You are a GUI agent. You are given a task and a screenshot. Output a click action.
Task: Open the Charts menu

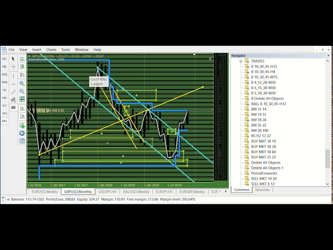[51, 49]
